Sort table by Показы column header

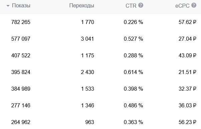(21, 6)
